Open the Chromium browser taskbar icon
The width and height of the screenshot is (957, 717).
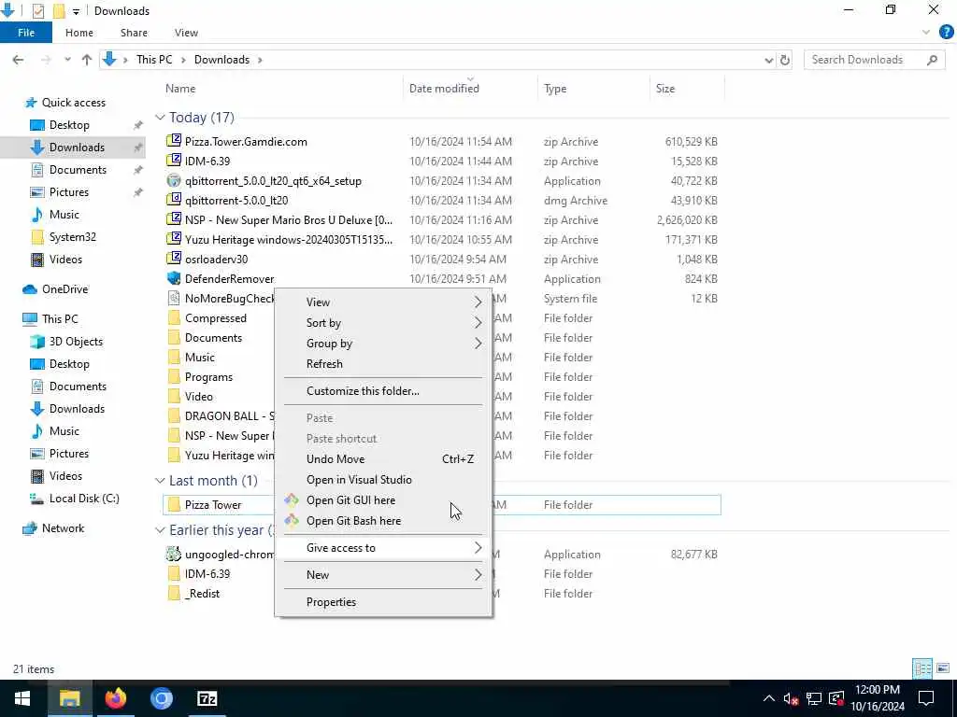(x=161, y=698)
